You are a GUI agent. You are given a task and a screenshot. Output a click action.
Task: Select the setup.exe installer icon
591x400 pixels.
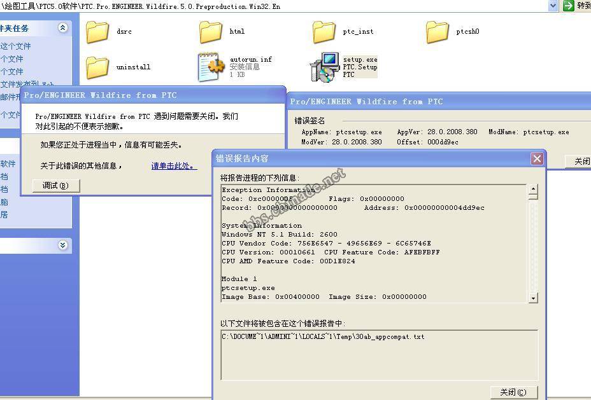[x=324, y=67]
